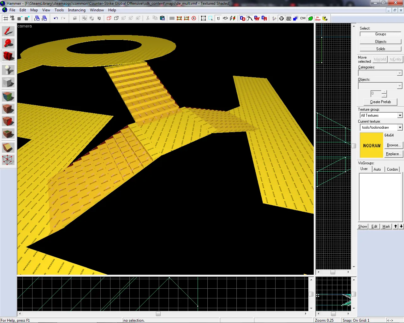The image size is (404, 323).
Task: Click the green leaf toolbar icon
Action: click(311, 18)
